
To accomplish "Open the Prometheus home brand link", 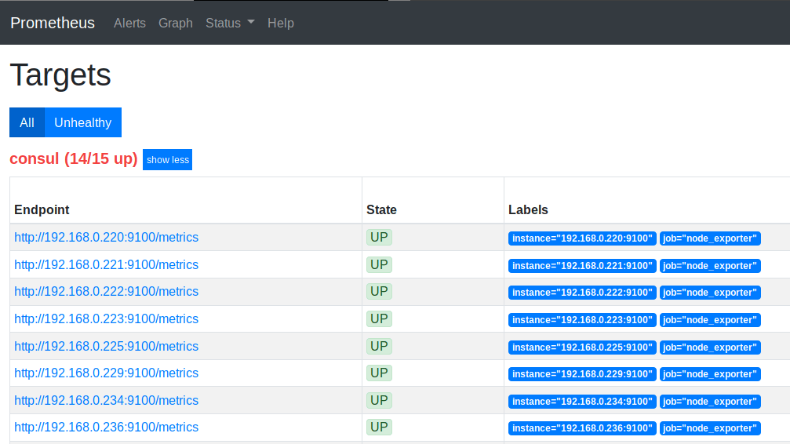I will 53,23.
